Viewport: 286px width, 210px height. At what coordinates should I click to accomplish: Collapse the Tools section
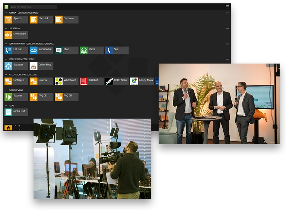[6, 106]
